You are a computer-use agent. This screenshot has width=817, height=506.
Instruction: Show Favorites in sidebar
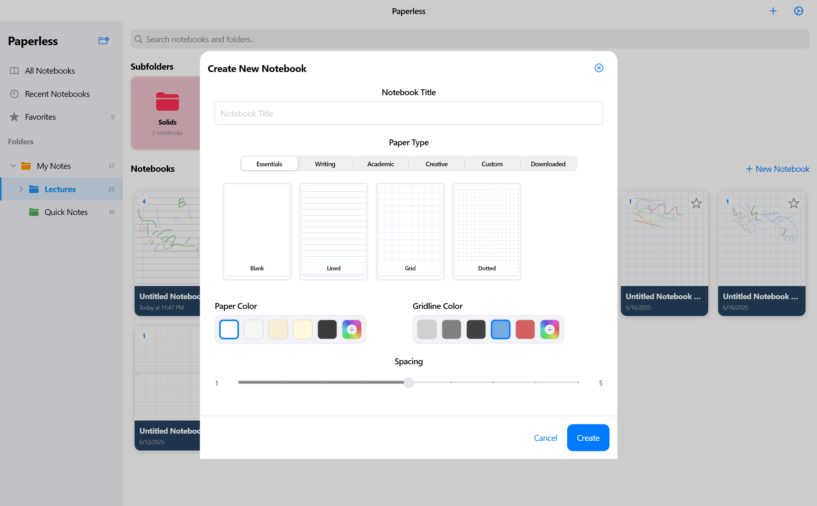click(61, 117)
